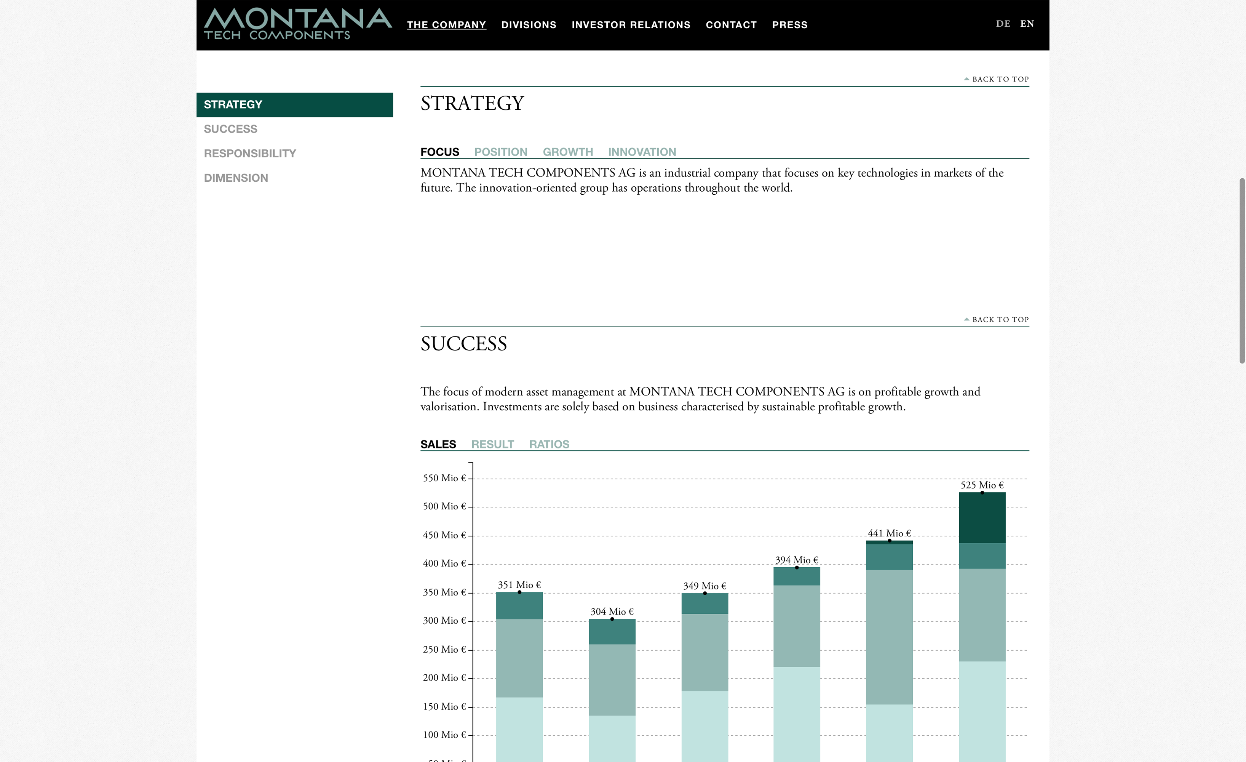View the Ratios chart tab
This screenshot has width=1246, height=762.
[x=549, y=444]
